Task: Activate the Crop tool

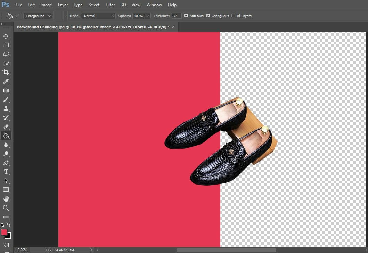Action: coord(6,72)
